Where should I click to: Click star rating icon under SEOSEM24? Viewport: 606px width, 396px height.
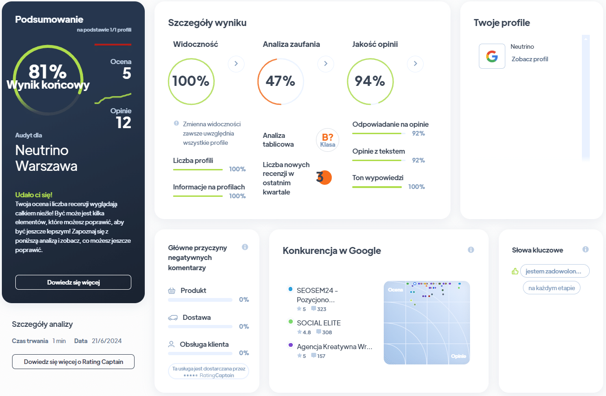tap(299, 309)
